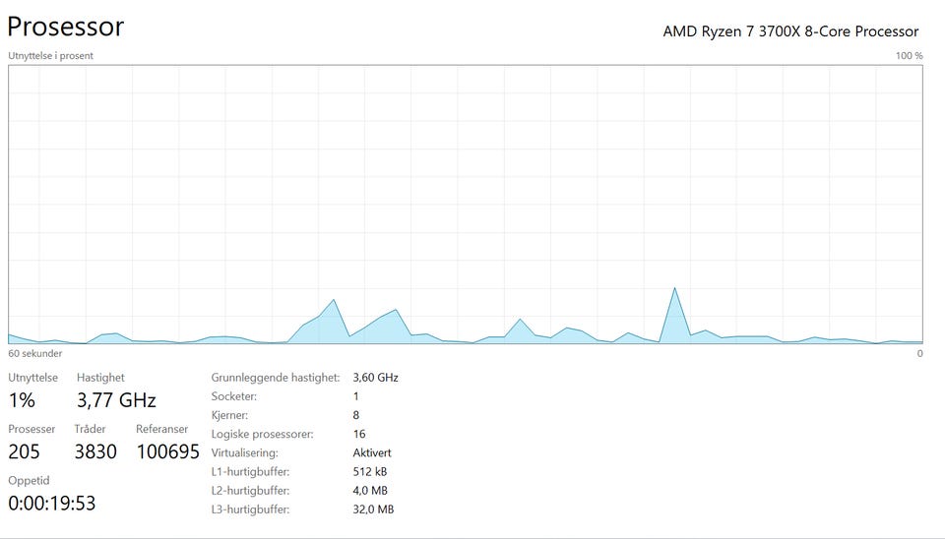Click the 'Logiske prosessorer:' label
Viewport: 945px width, 539px height.
tap(262, 434)
